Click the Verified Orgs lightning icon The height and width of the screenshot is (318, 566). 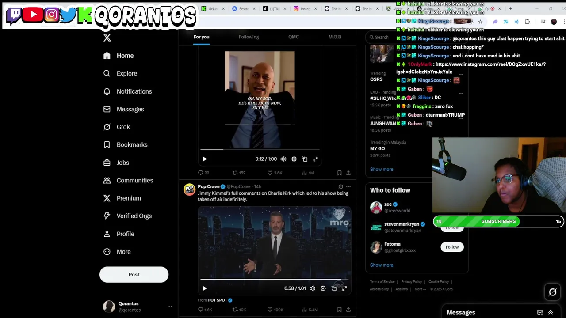[107, 216]
